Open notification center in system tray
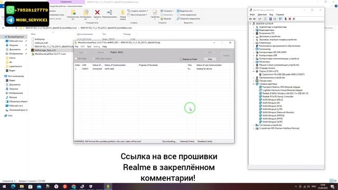This screenshot has width=338, height=190. pyautogui.click(x=333, y=187)
